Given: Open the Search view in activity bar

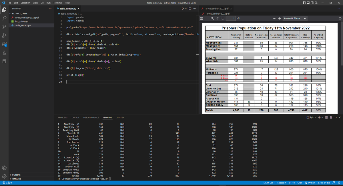Looking at the screenshot, I should pyautogui.click(x=4, y=18).
